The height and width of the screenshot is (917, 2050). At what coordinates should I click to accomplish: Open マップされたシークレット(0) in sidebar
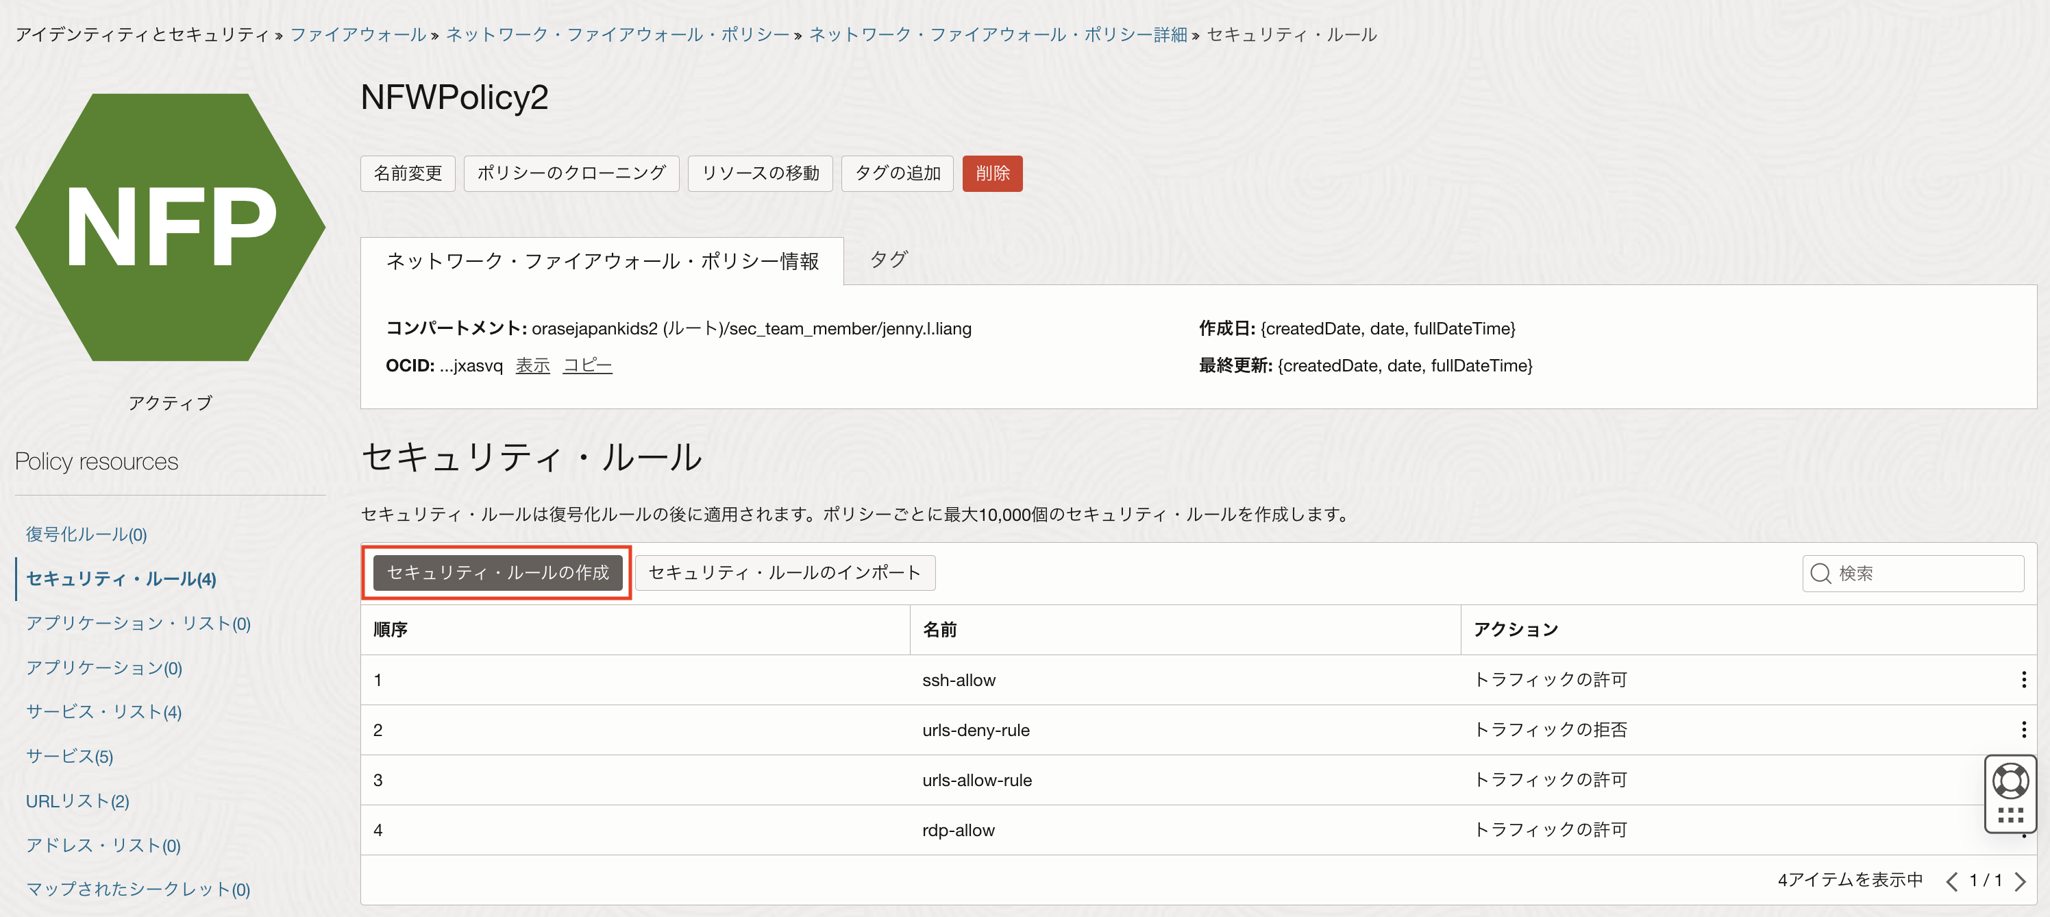[138, 889]
